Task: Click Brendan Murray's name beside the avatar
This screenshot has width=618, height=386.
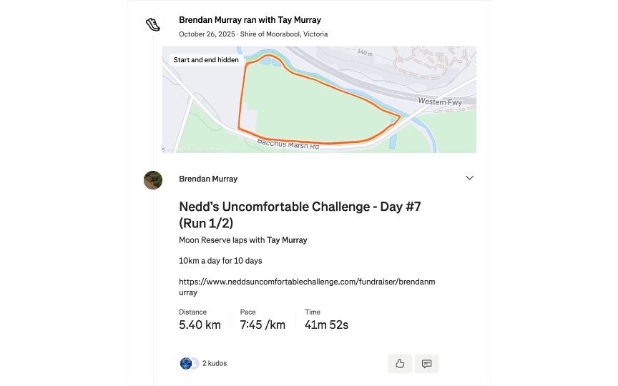Action: [208, 179]
